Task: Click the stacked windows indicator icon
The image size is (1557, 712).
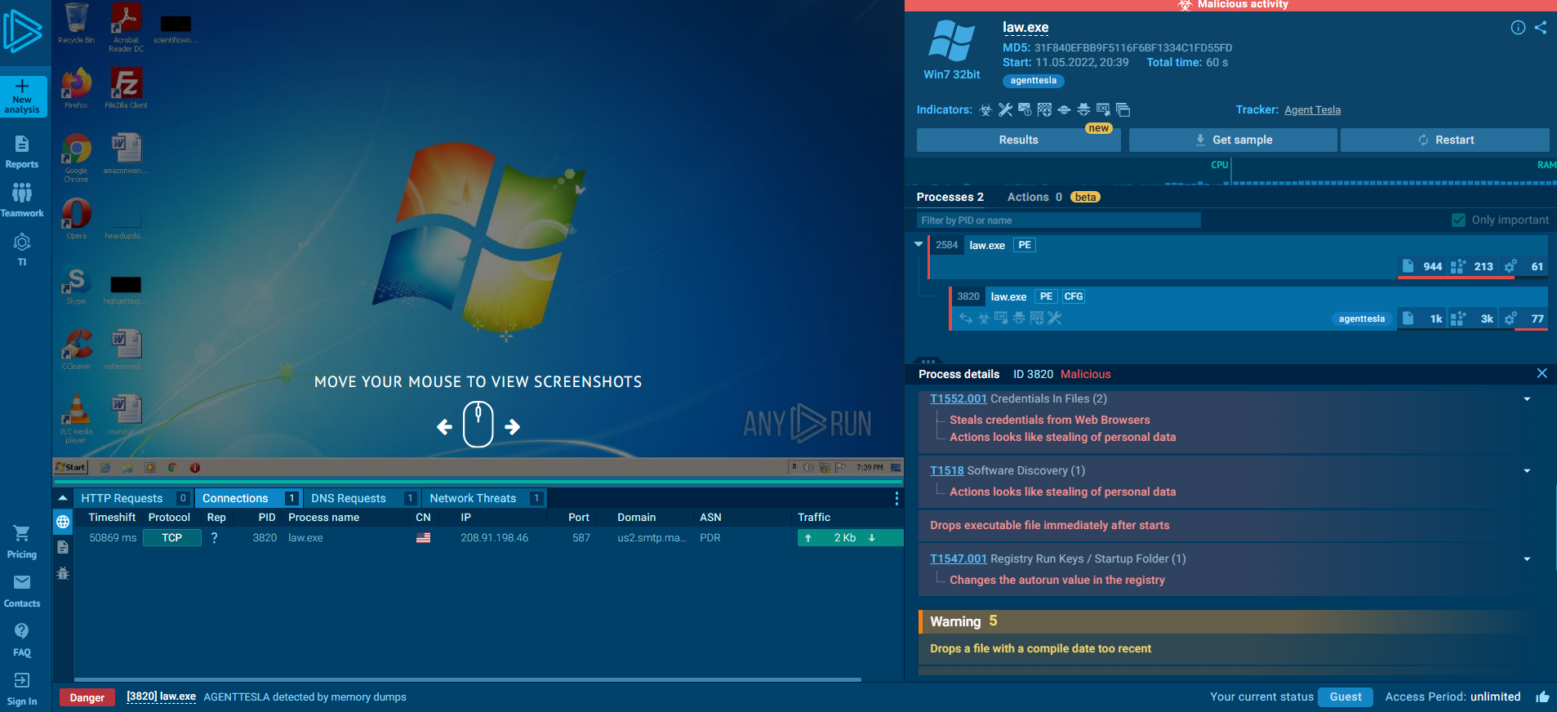Action: tap(1123, 110)
